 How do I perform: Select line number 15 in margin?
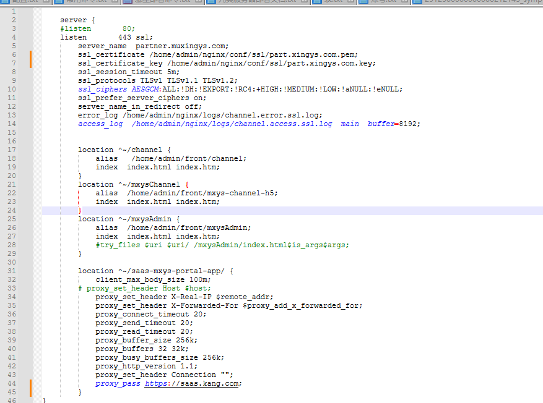point(12,132)
